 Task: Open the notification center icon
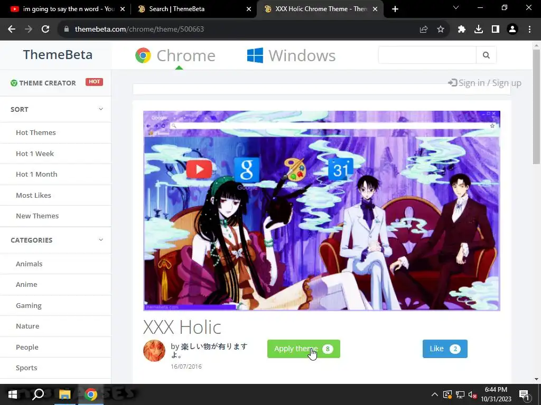[525, 395]
